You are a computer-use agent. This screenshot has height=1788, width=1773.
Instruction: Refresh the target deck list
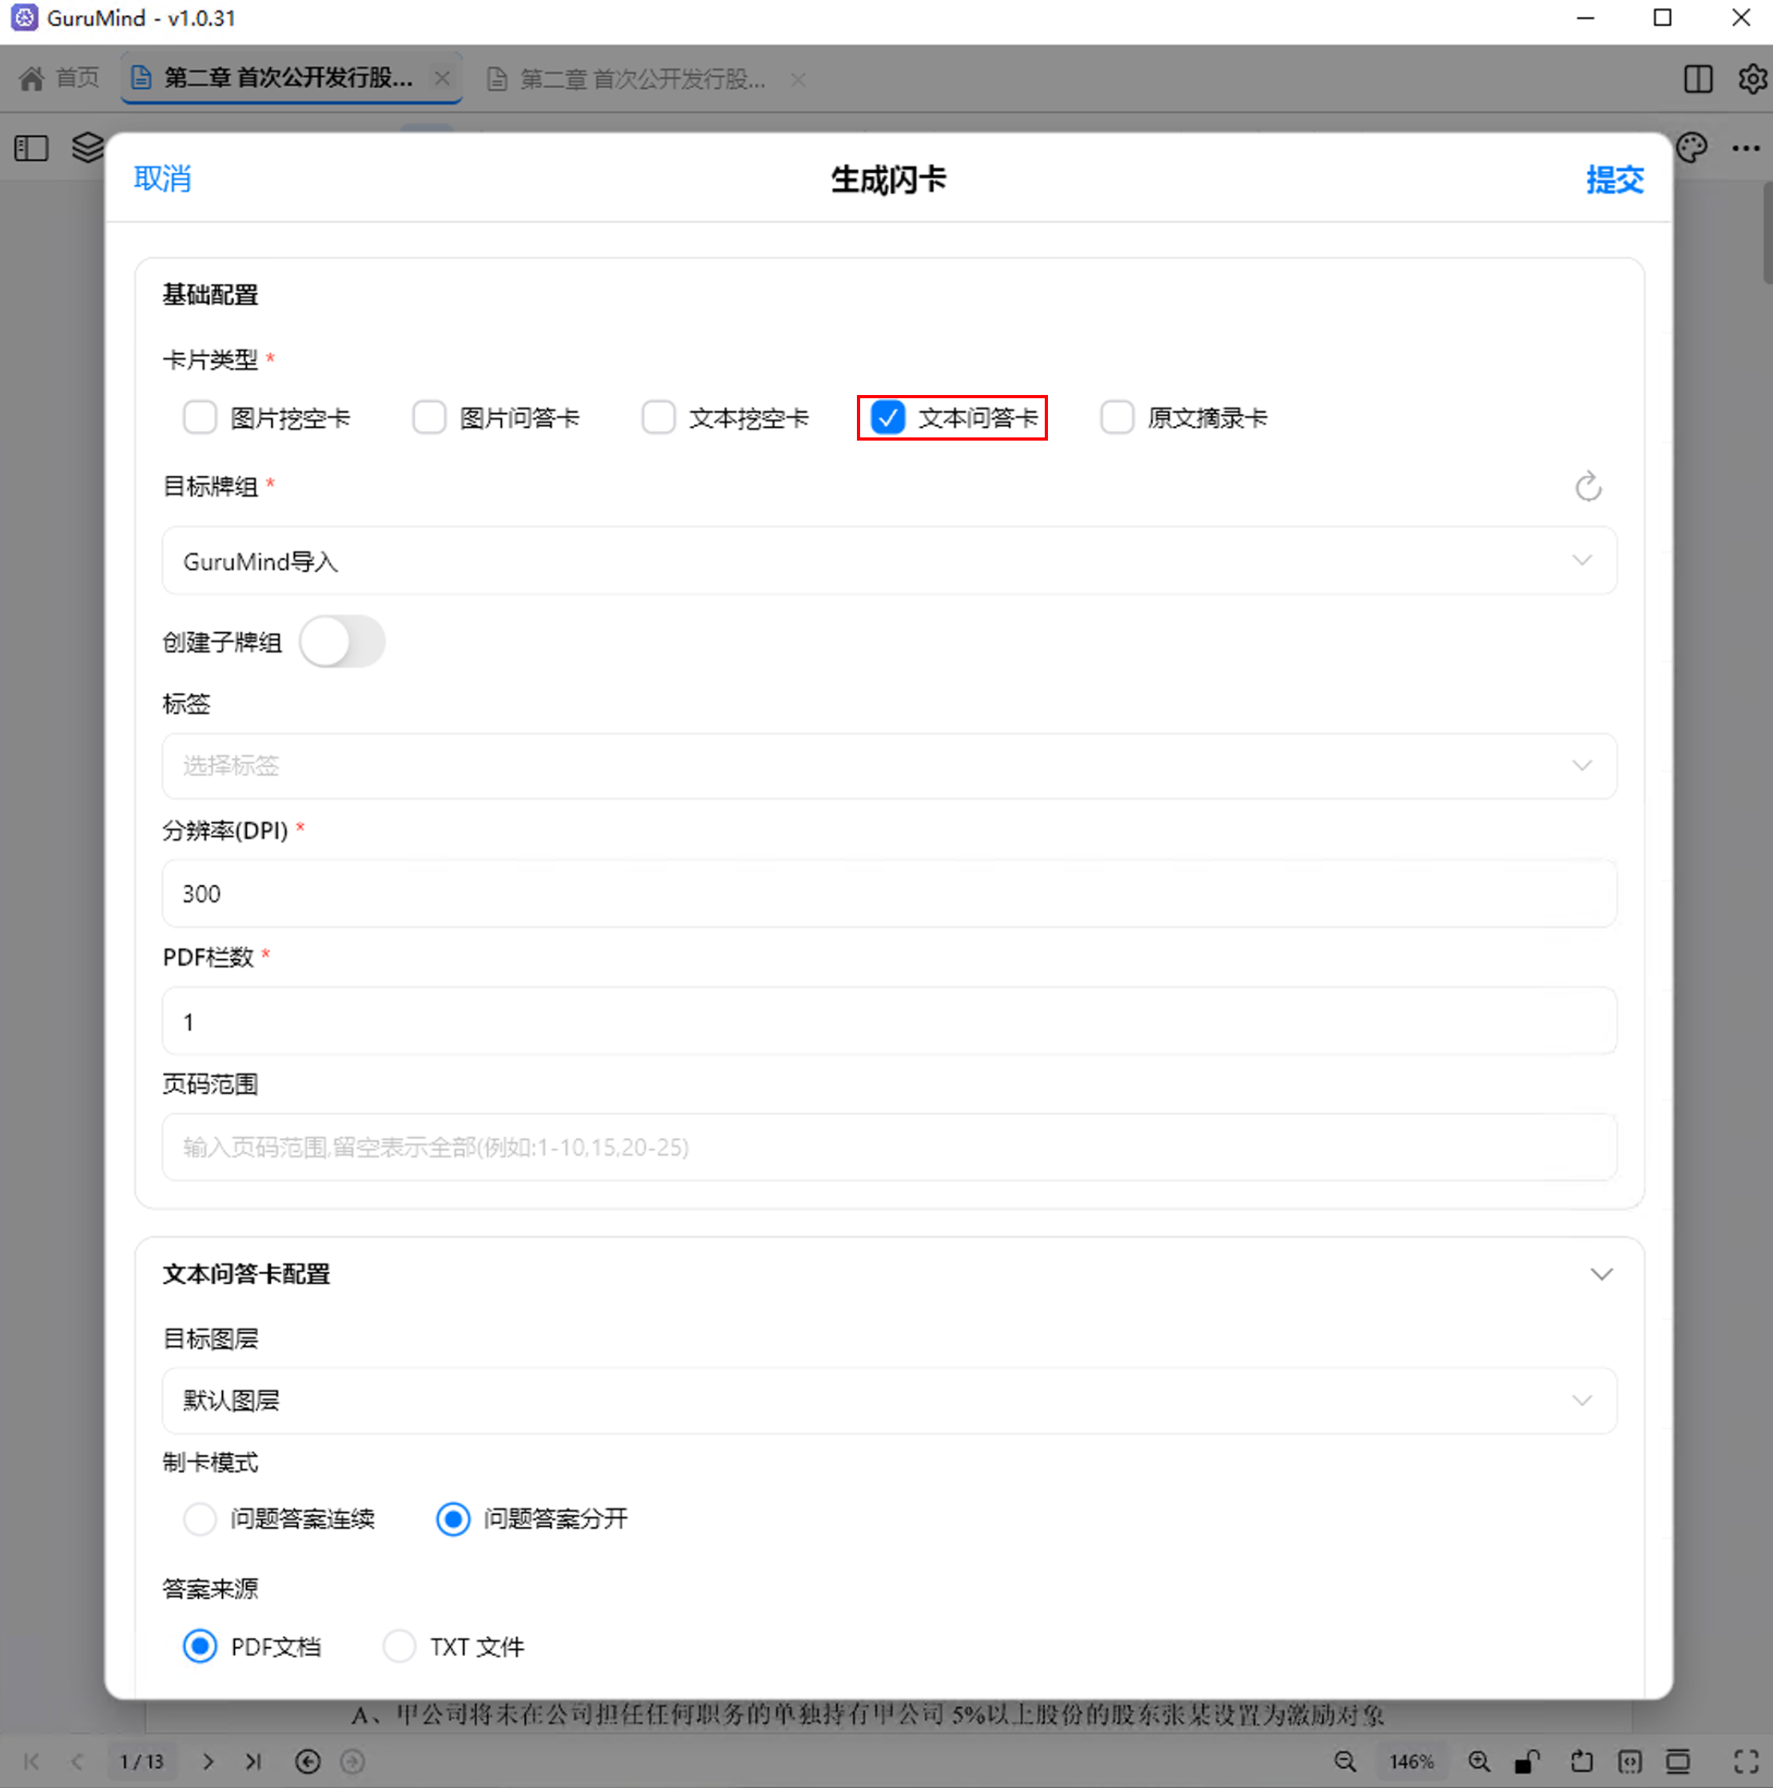(x=1588, y=486)
